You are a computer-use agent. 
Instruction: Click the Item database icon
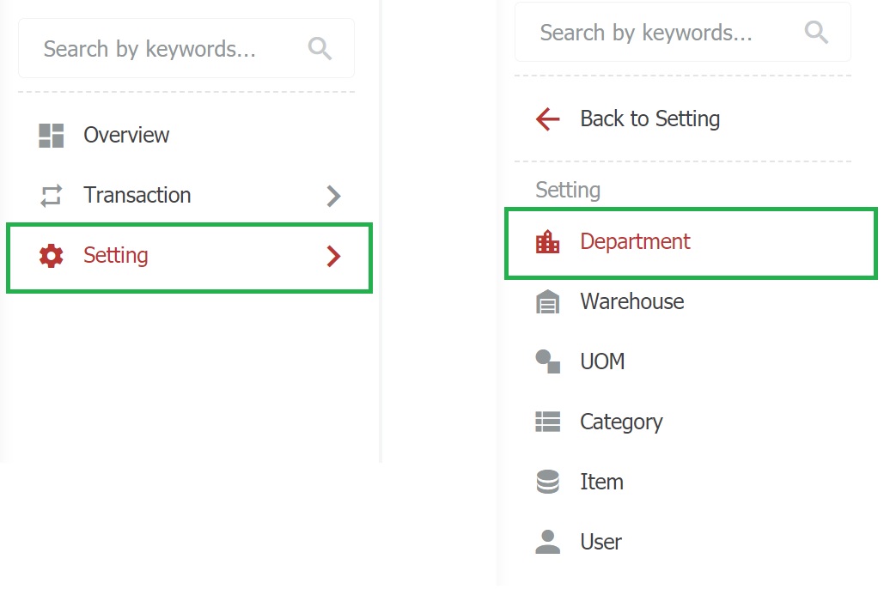click(x=547, y=482)
